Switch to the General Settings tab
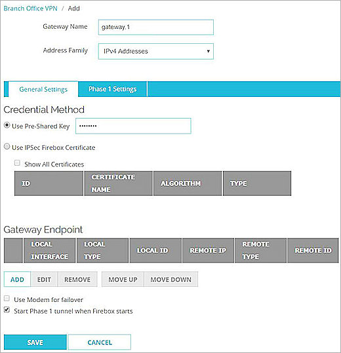This screenshot has height=353, width=341. tap(43, 89)
